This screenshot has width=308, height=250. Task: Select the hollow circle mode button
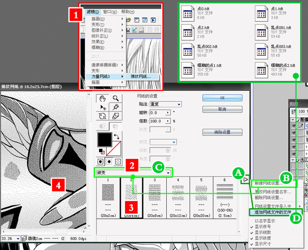(x=118, y=162)
